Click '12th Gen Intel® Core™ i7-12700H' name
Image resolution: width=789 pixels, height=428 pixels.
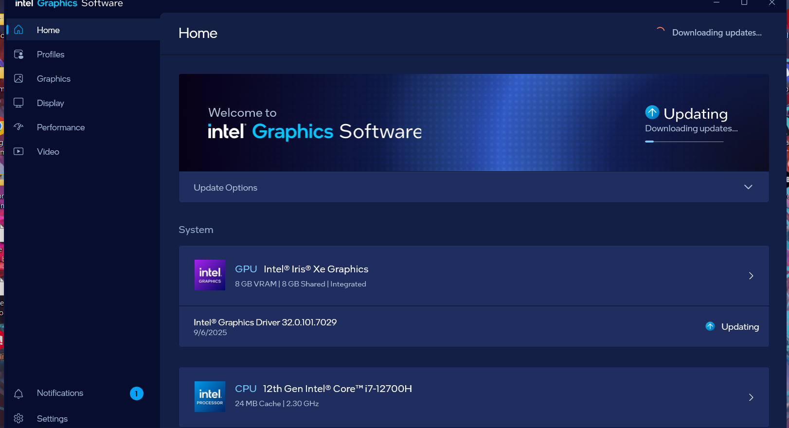[338, 389]
